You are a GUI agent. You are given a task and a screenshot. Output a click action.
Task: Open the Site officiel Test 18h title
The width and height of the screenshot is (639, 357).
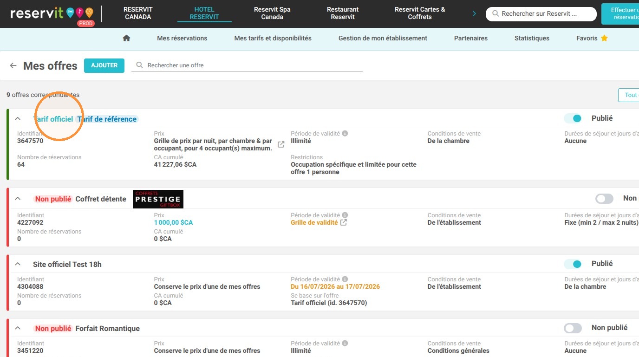[67, 264]
